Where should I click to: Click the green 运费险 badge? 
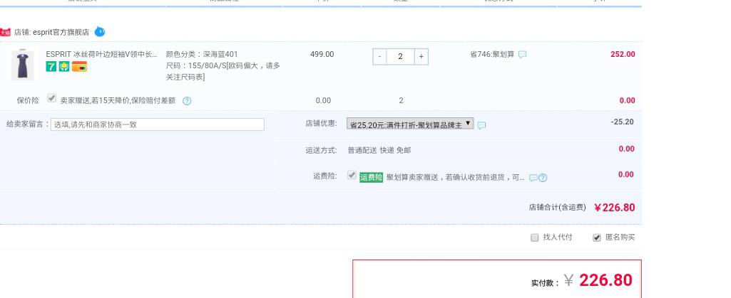coord(371,177)
